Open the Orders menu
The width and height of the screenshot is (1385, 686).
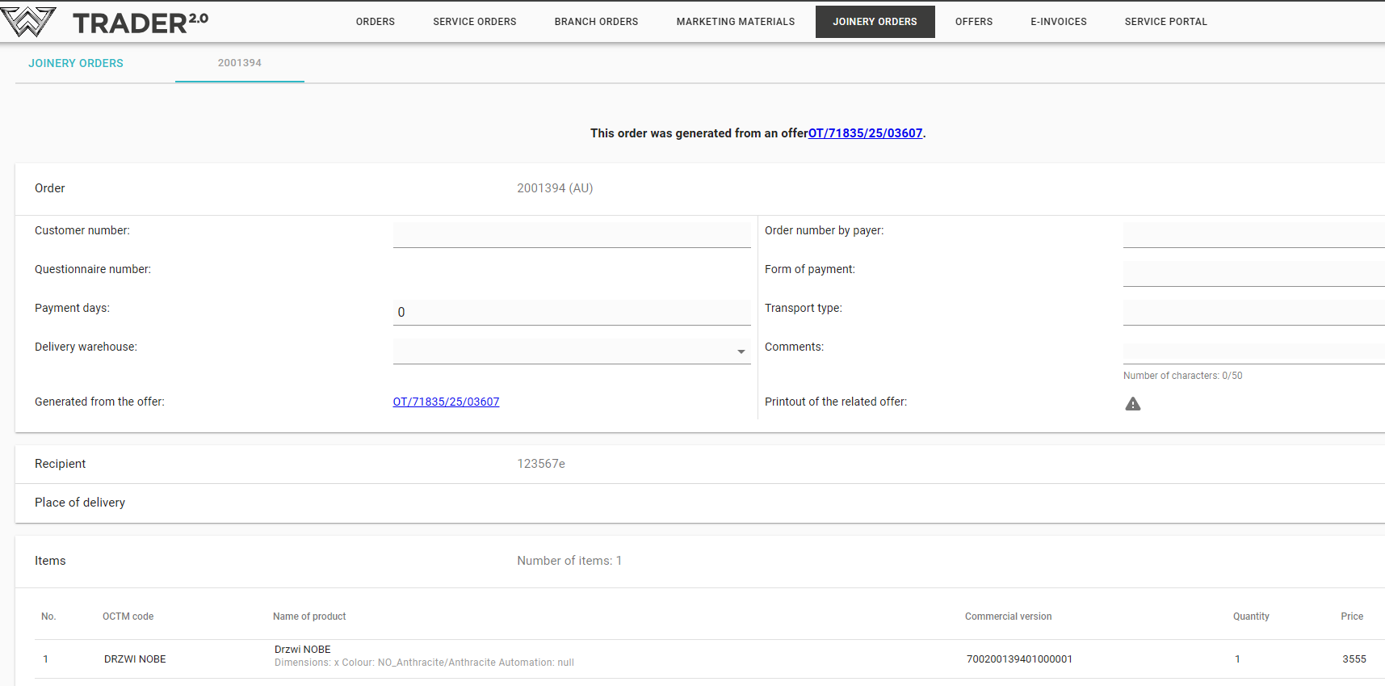(x=376, y=22)
